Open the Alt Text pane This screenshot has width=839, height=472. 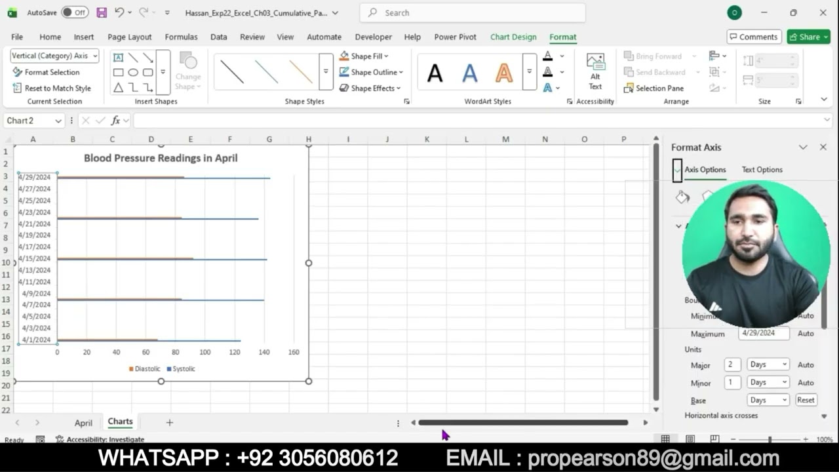click(595, 72)
